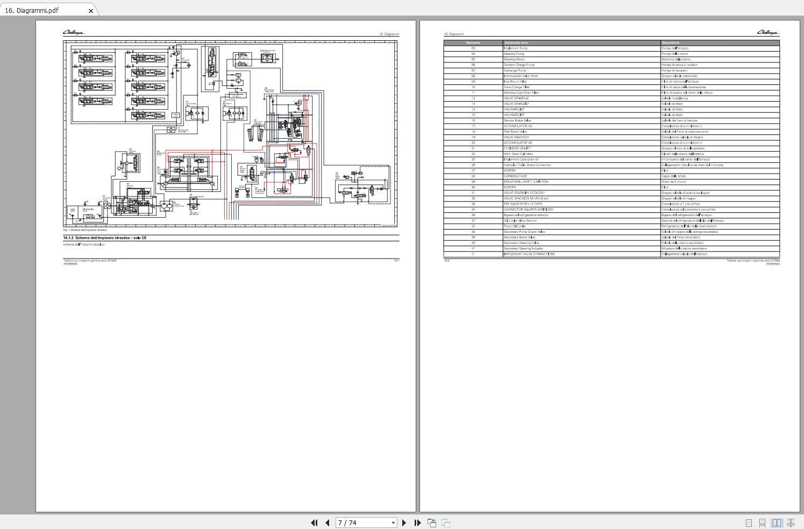Jump to the last page
This screenshot has width=804, height=529.
(x=417, y=523)
